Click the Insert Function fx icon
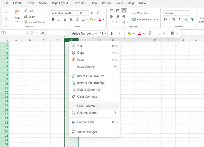The width and height of the screenshot is (204, 147). (42, 32)
